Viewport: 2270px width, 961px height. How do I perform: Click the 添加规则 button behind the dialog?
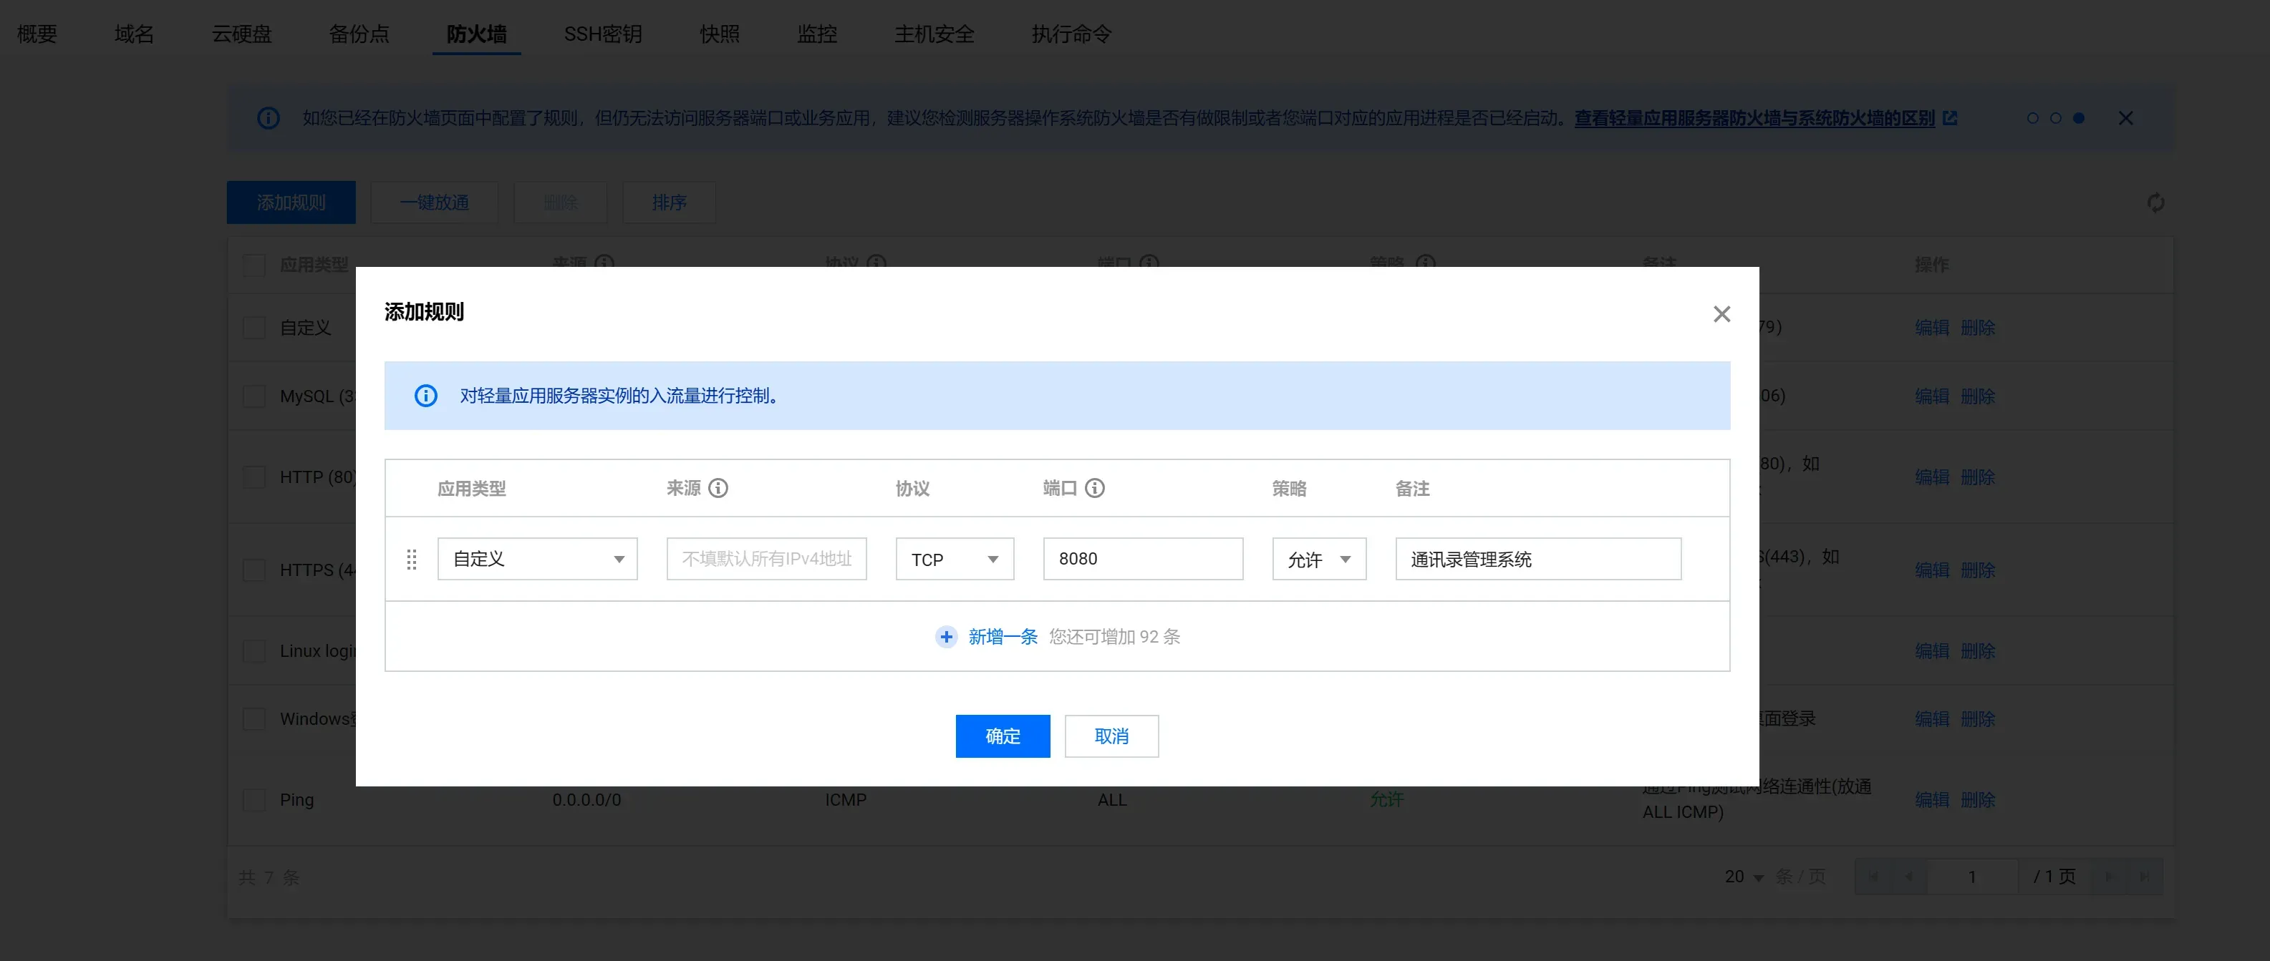coord(291,203)
